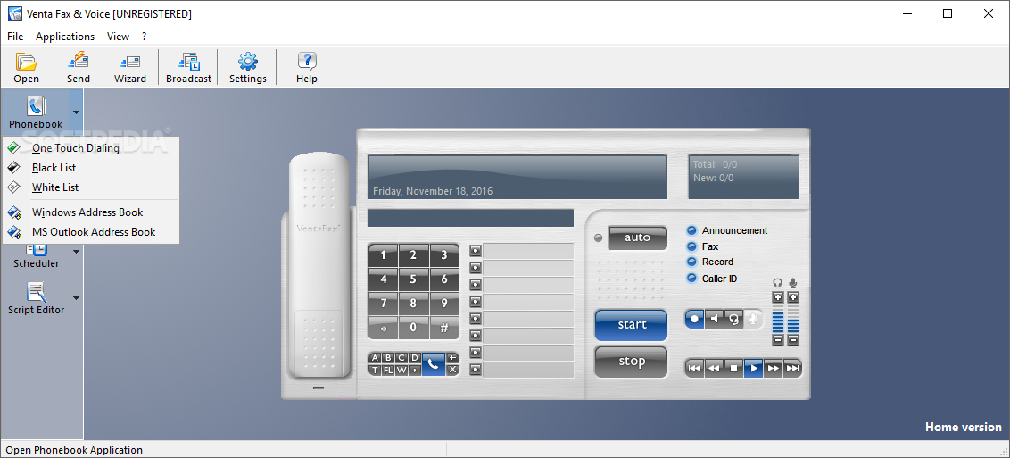Image resolution: width=1010 pixels, height=458 pixels.
Task: Play the recorded message
Action: [x=754, y=368]
